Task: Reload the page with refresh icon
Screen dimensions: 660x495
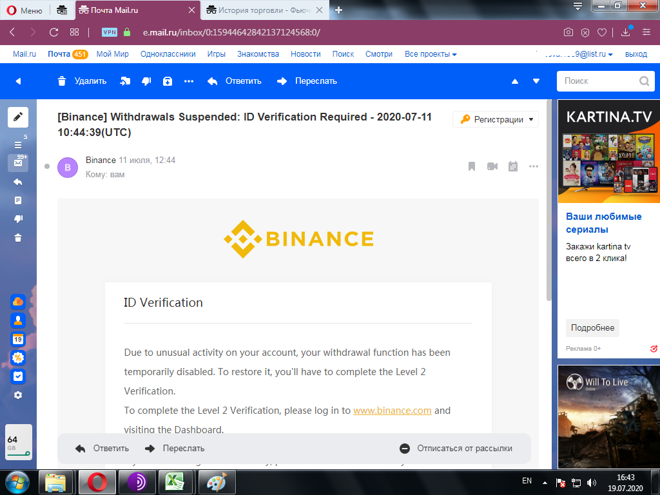Action: tap(53, 32)
